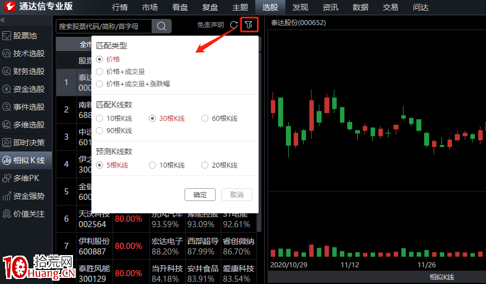
Task: Open the 免责声明 link
Action: click(211, 25)
